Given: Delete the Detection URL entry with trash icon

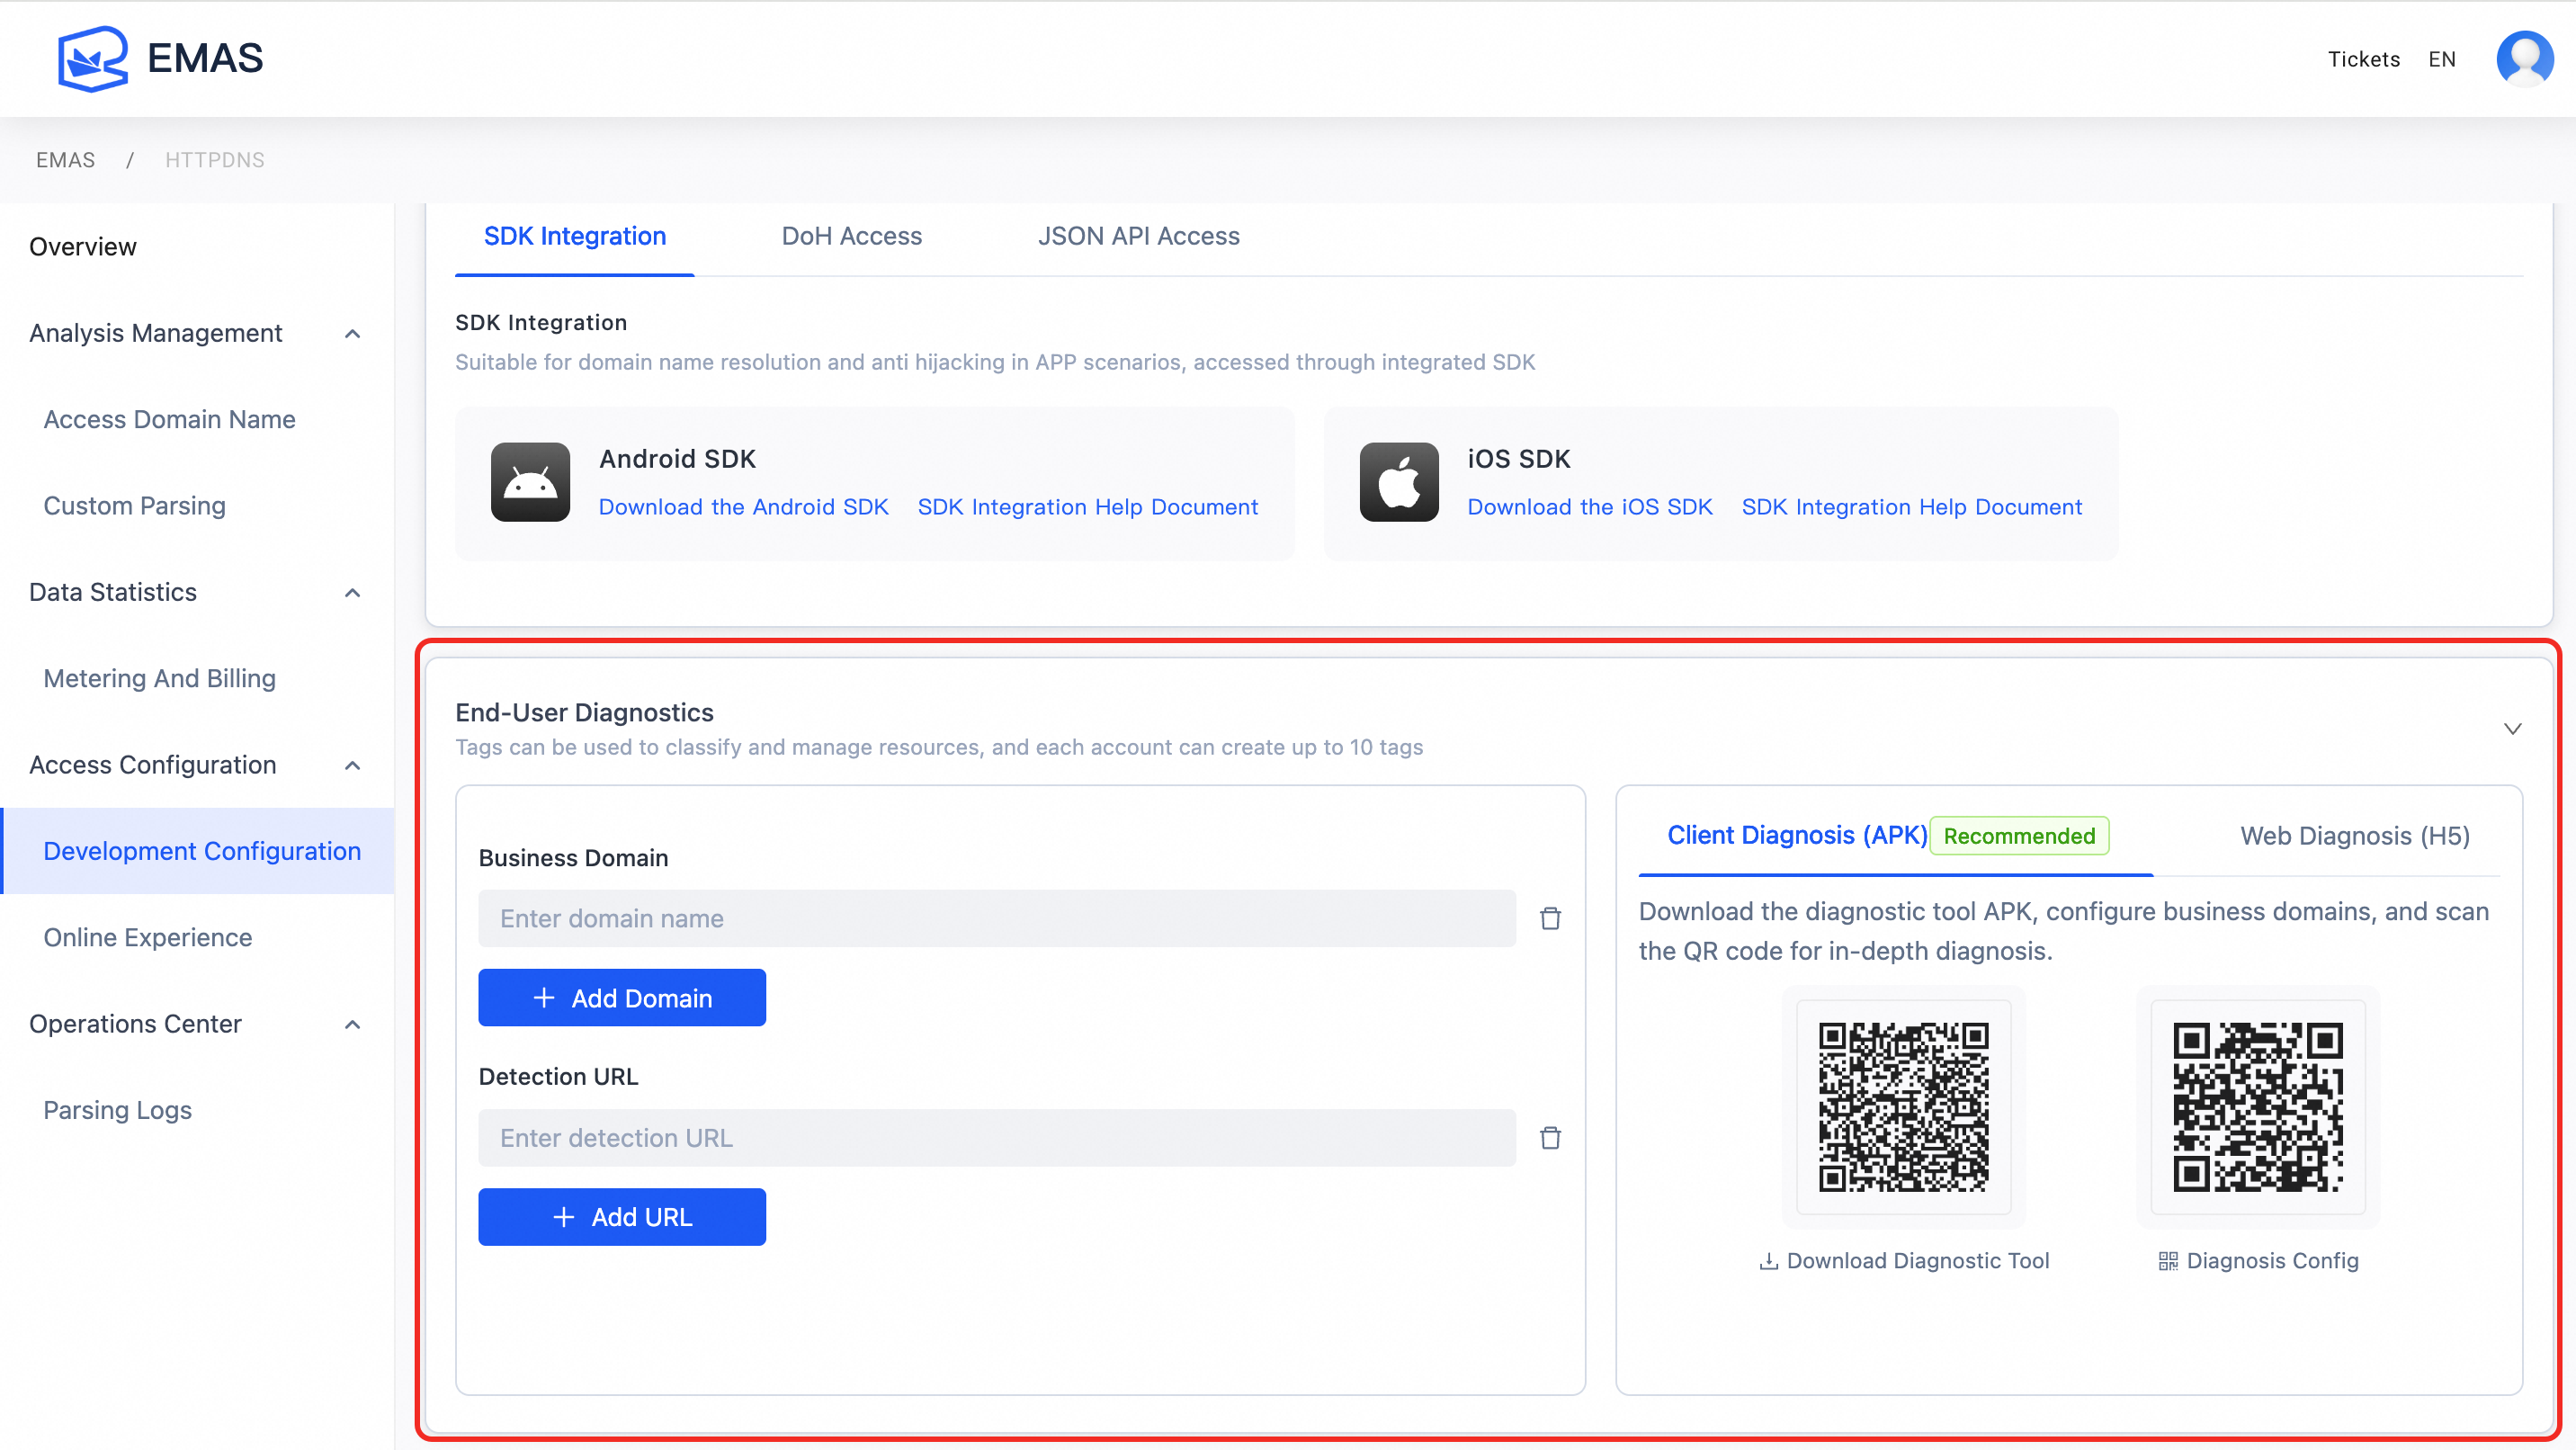Looking at the screenshot, I should coord(1550,1137).
